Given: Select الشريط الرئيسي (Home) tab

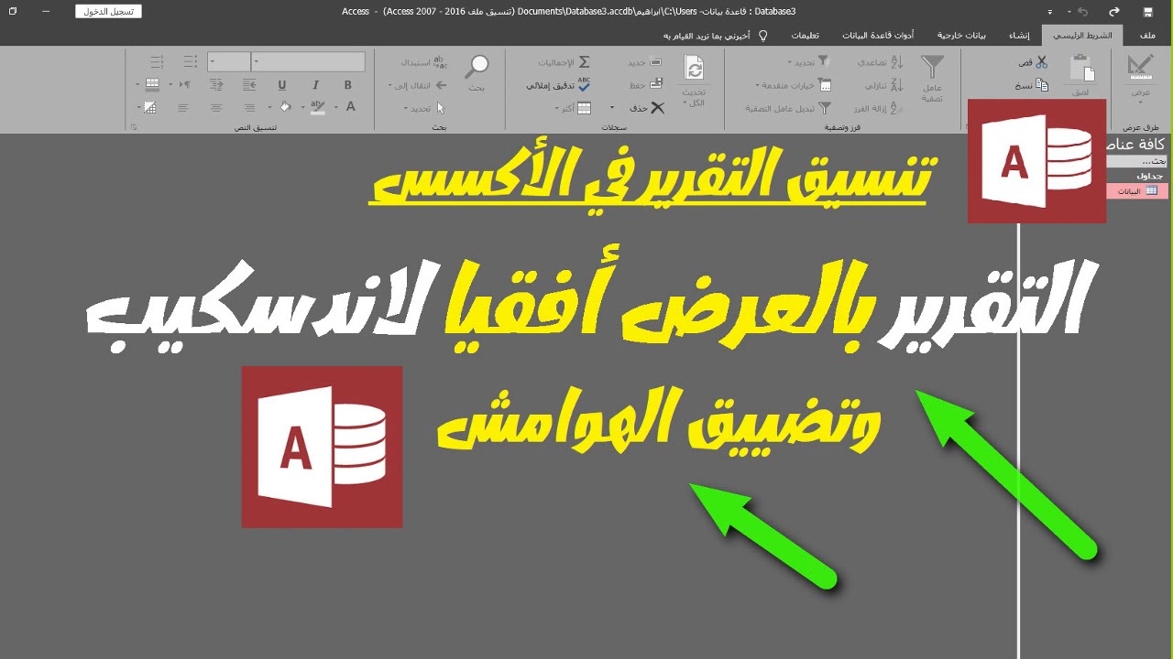Looking at the screenshot, I should (x=1081, y=36).
